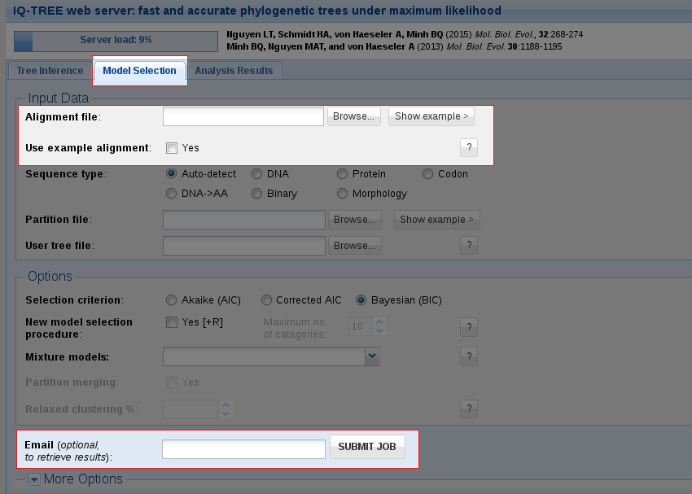Click the User tree file input field
692x494 pixels.
point(244,246)
